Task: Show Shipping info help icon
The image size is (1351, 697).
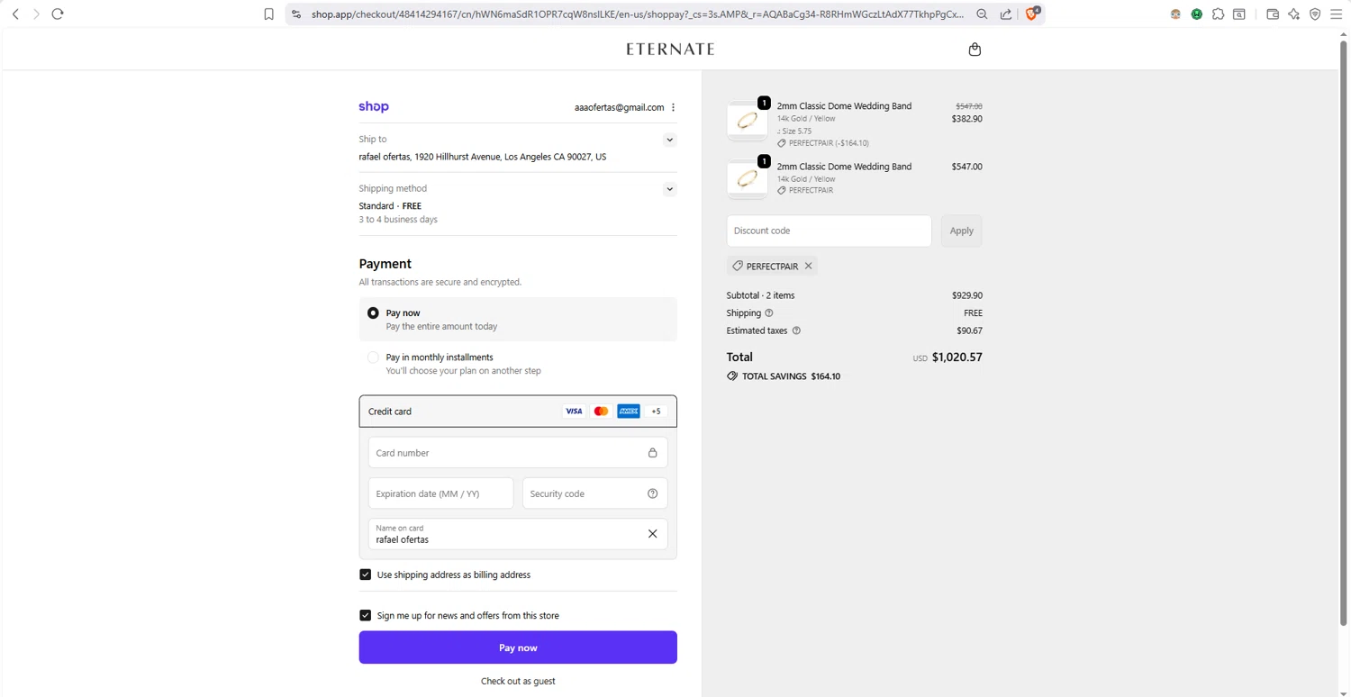Action: tap(769, 313)
